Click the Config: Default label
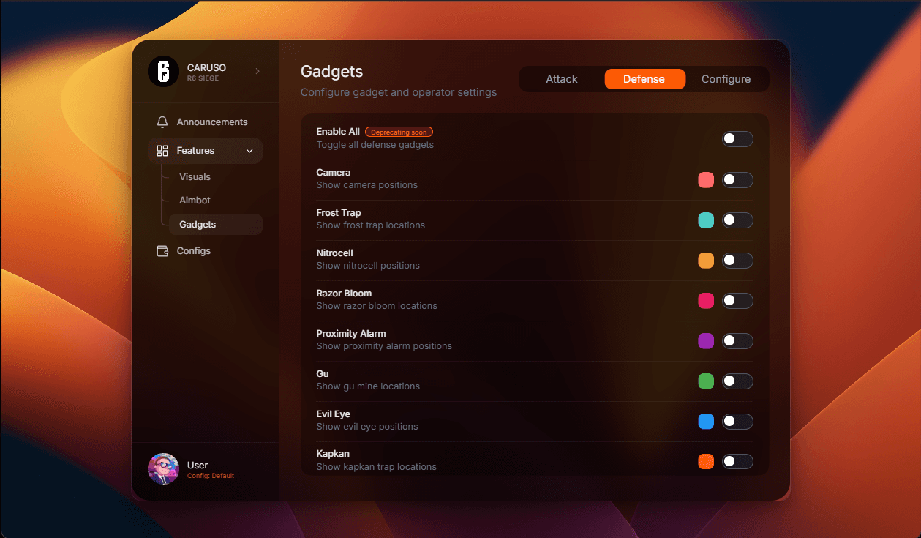Image resolution: width=921 pixels, height=538 pixels. tap(211, 476)
